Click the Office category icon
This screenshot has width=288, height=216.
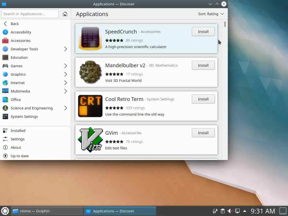pos(5,100)
